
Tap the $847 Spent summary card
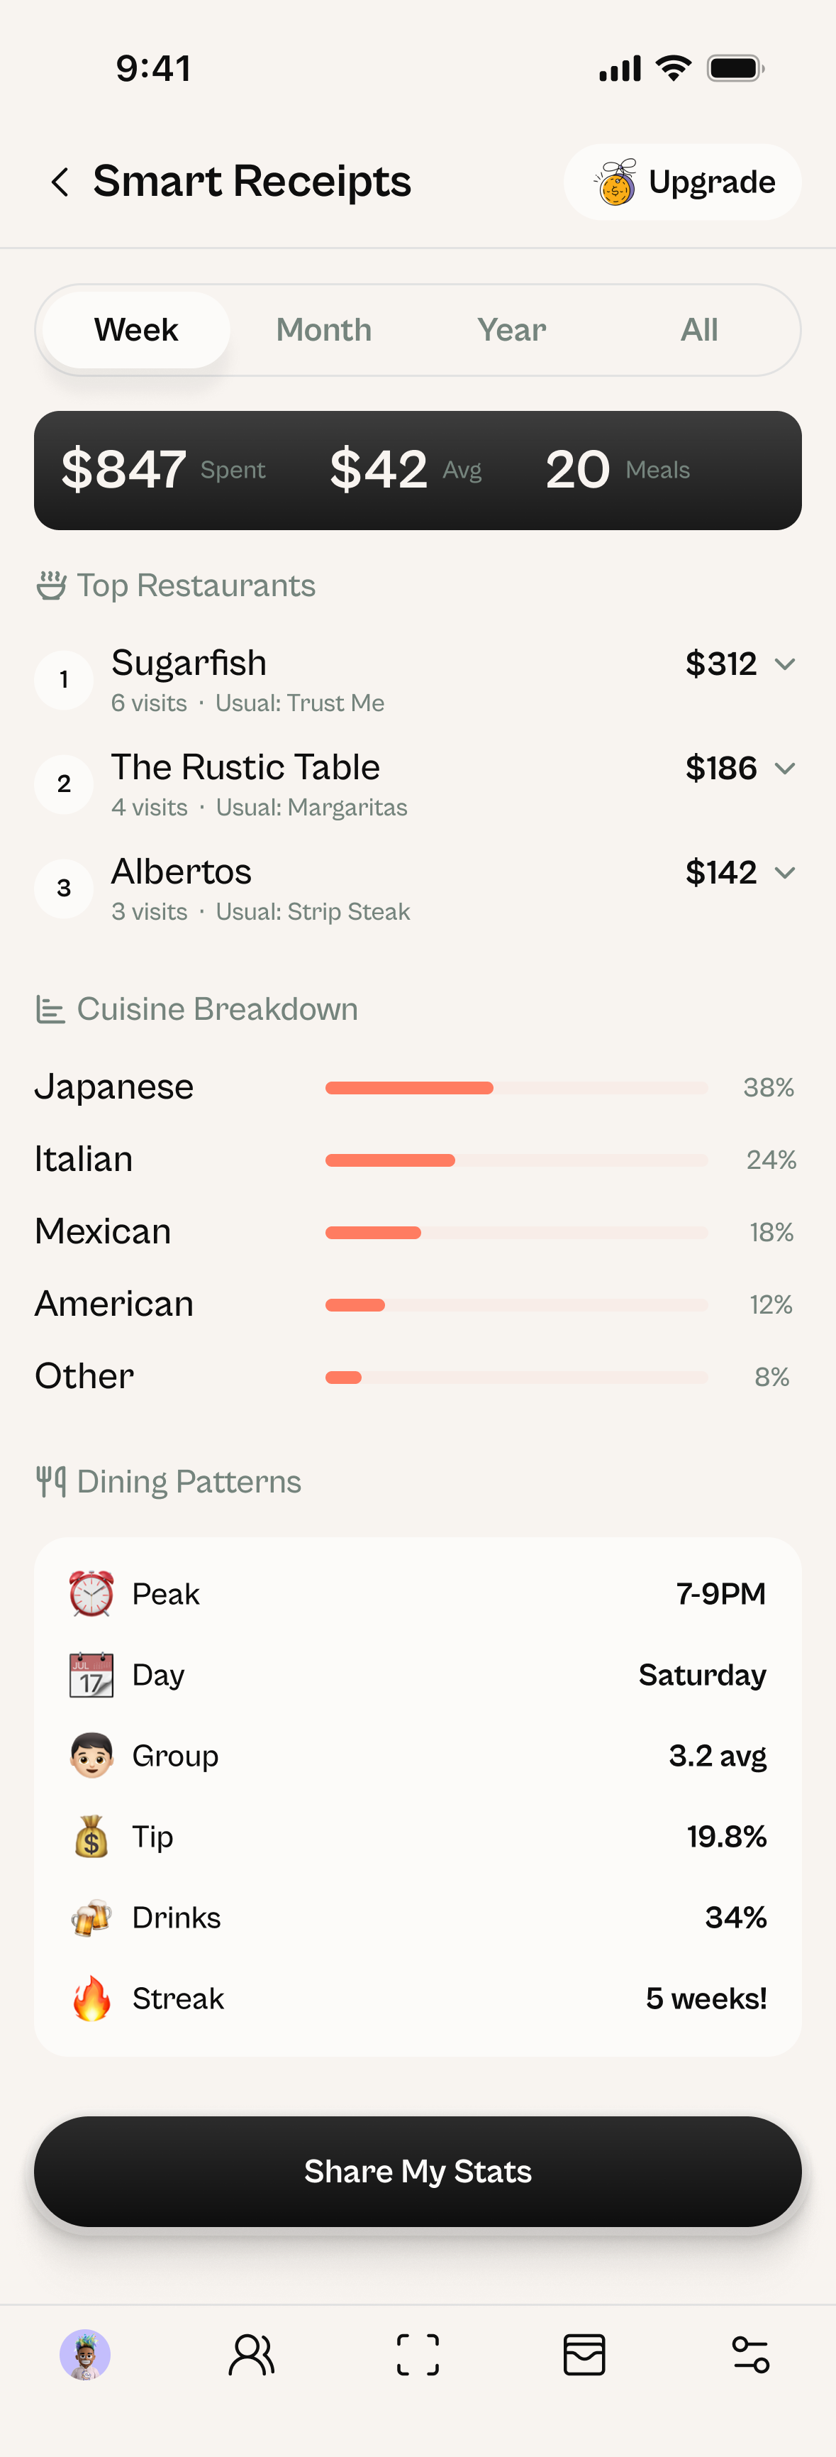point(163,471)
